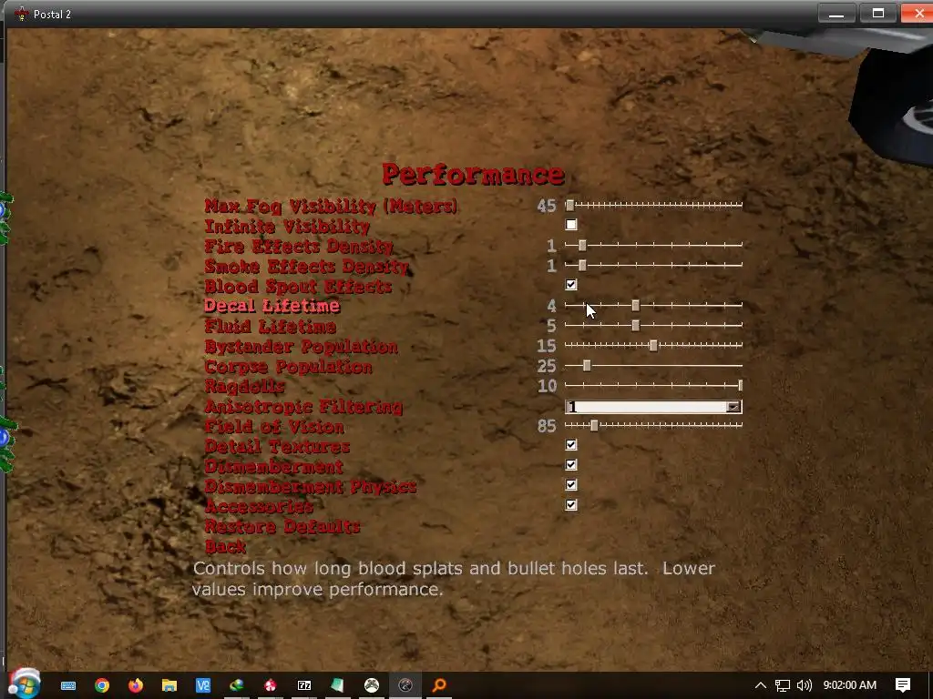Click the Max Fog Visibility value 45

coord(547,206)
